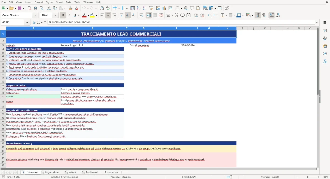
Task: Switch to the Impostazioni sheet tab
Action: click(x=112, y=172)
